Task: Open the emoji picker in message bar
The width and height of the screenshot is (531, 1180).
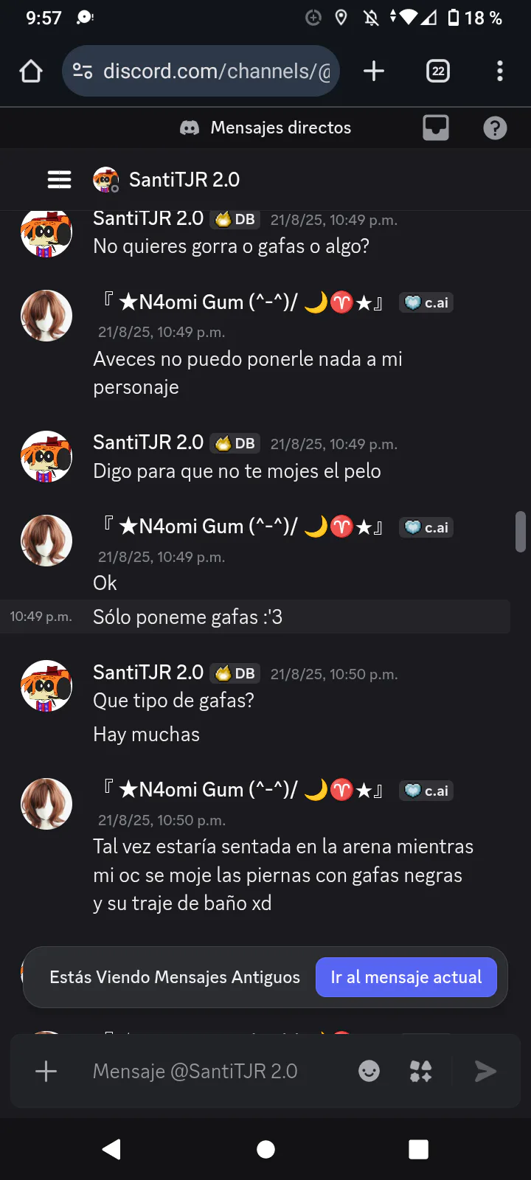Action: tap(369, 1071)
